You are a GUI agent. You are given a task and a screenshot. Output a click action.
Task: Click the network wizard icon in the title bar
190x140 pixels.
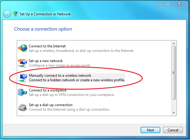[x=16, y=14]
